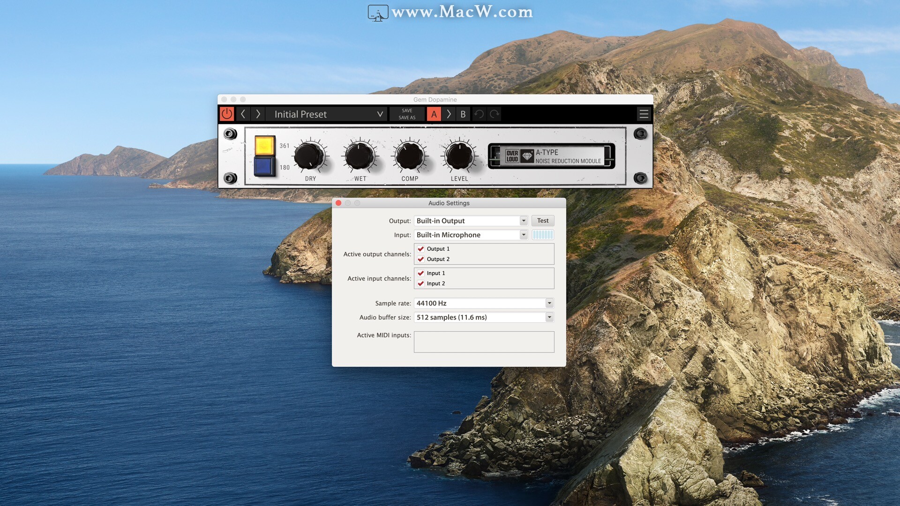Expand the Sample rate dropdown
The height and width of the screenshot is (506, 900).
pyautogui.click(x=549, y=303)
